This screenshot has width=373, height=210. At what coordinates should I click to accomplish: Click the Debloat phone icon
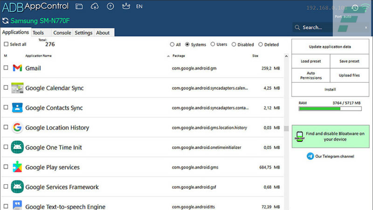[x=299, y=136]
